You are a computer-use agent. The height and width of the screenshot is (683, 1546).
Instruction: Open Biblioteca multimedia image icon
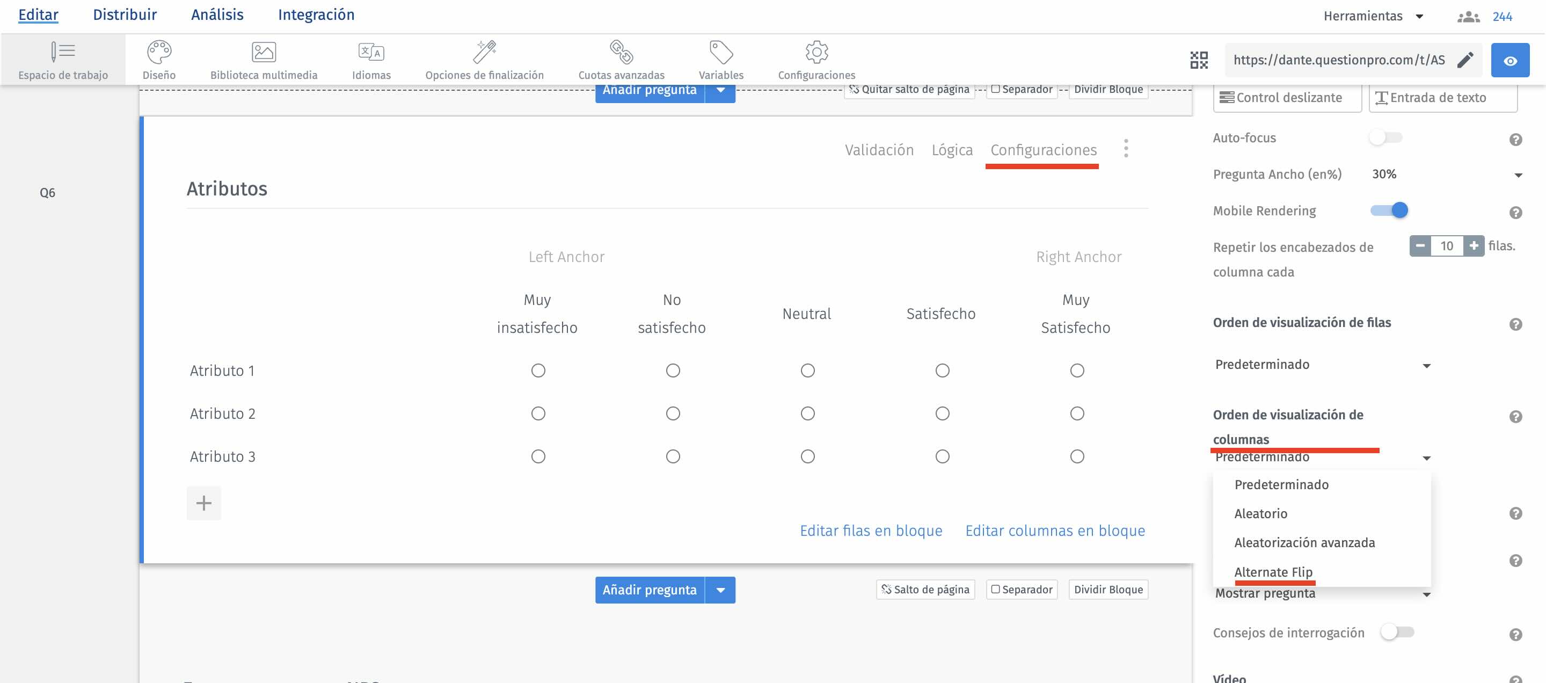coord(264,53)
